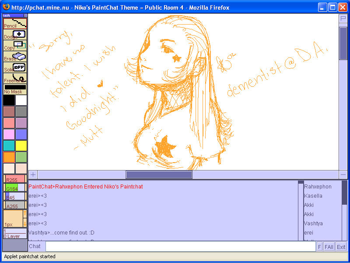Pick the light magenta pink swatch
The image size is (350, 263).
(x=9, y=135)
